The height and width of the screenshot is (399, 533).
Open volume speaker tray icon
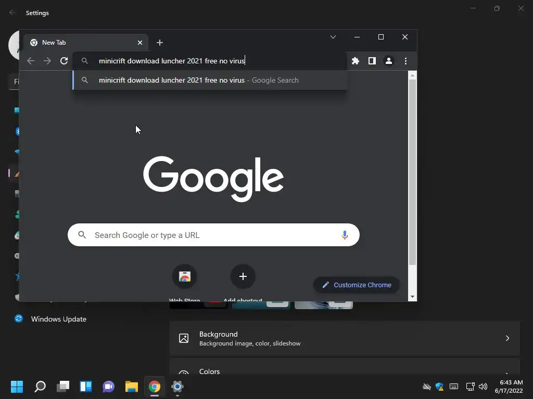(483, 387)
